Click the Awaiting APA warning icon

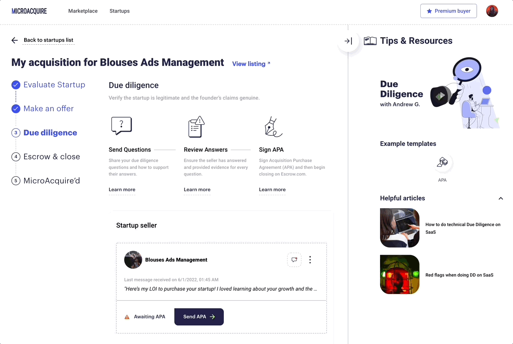pos(127,317)
